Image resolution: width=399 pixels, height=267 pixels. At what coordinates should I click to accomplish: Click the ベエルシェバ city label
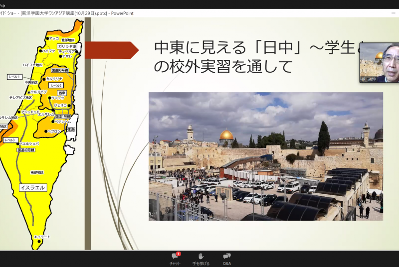(29, 144)
